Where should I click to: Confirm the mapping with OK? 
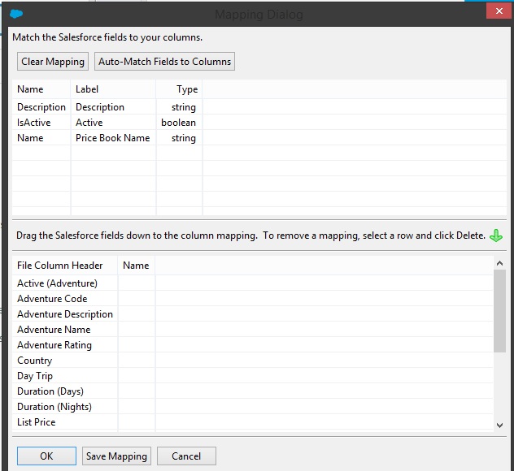[46, 456]
